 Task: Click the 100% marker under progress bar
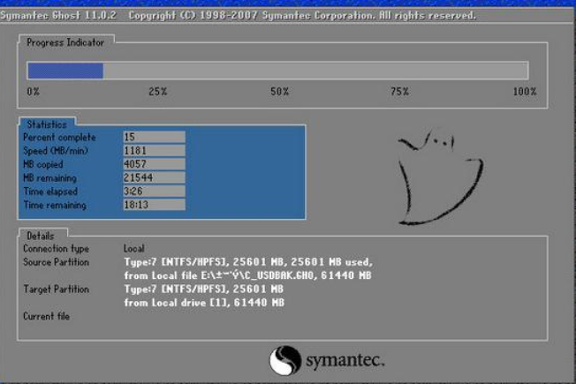(524, 92)
